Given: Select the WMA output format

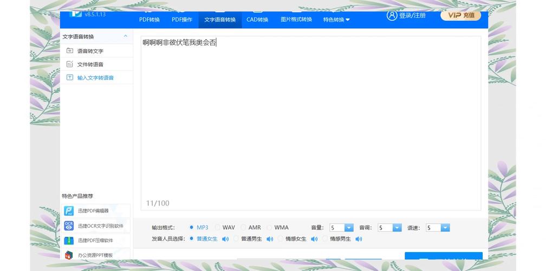Looking at the screenshot, I should tap(278, 228).
